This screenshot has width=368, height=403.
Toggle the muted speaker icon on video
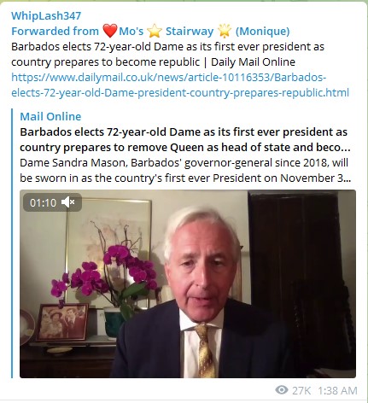(x=68, y=202)
